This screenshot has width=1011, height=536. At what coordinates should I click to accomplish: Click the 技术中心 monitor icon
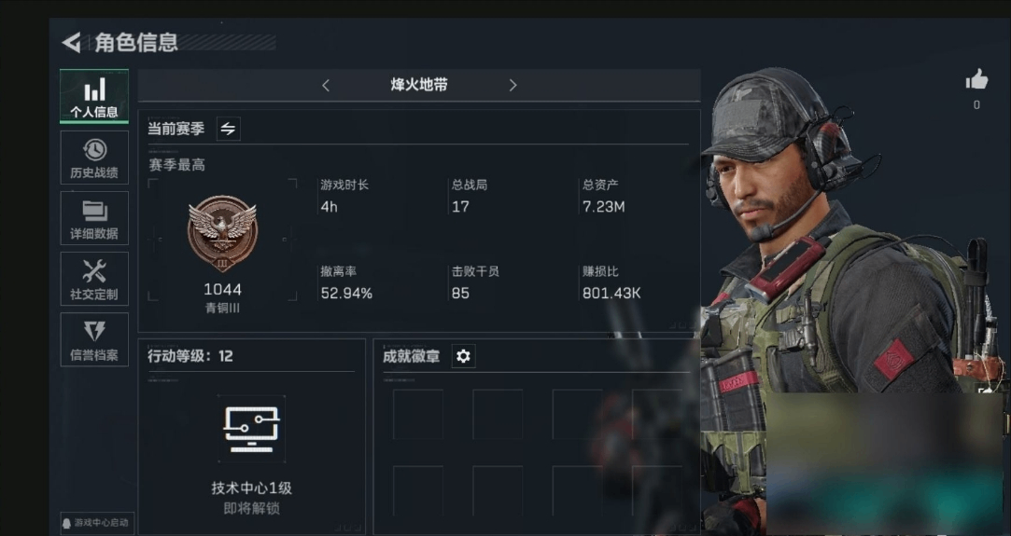tap(251, 429)
